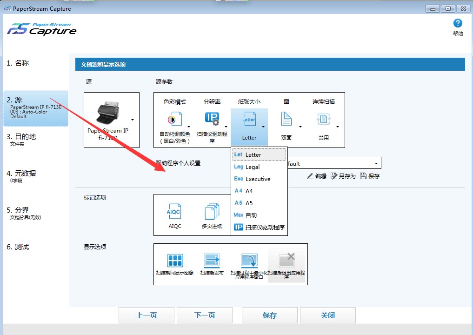
Task: Maximize the PaperStream Capture window
Action: (448, 9)
